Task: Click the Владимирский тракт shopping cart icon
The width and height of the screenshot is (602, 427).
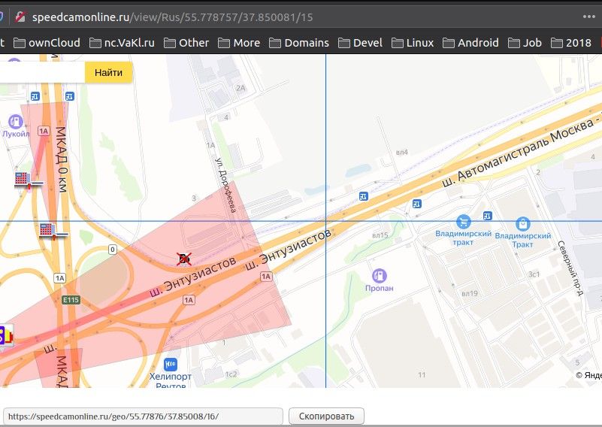Action: coord(463,222)
